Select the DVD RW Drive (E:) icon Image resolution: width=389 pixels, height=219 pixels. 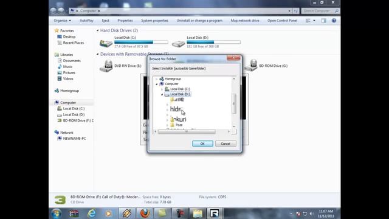(106, 66)
